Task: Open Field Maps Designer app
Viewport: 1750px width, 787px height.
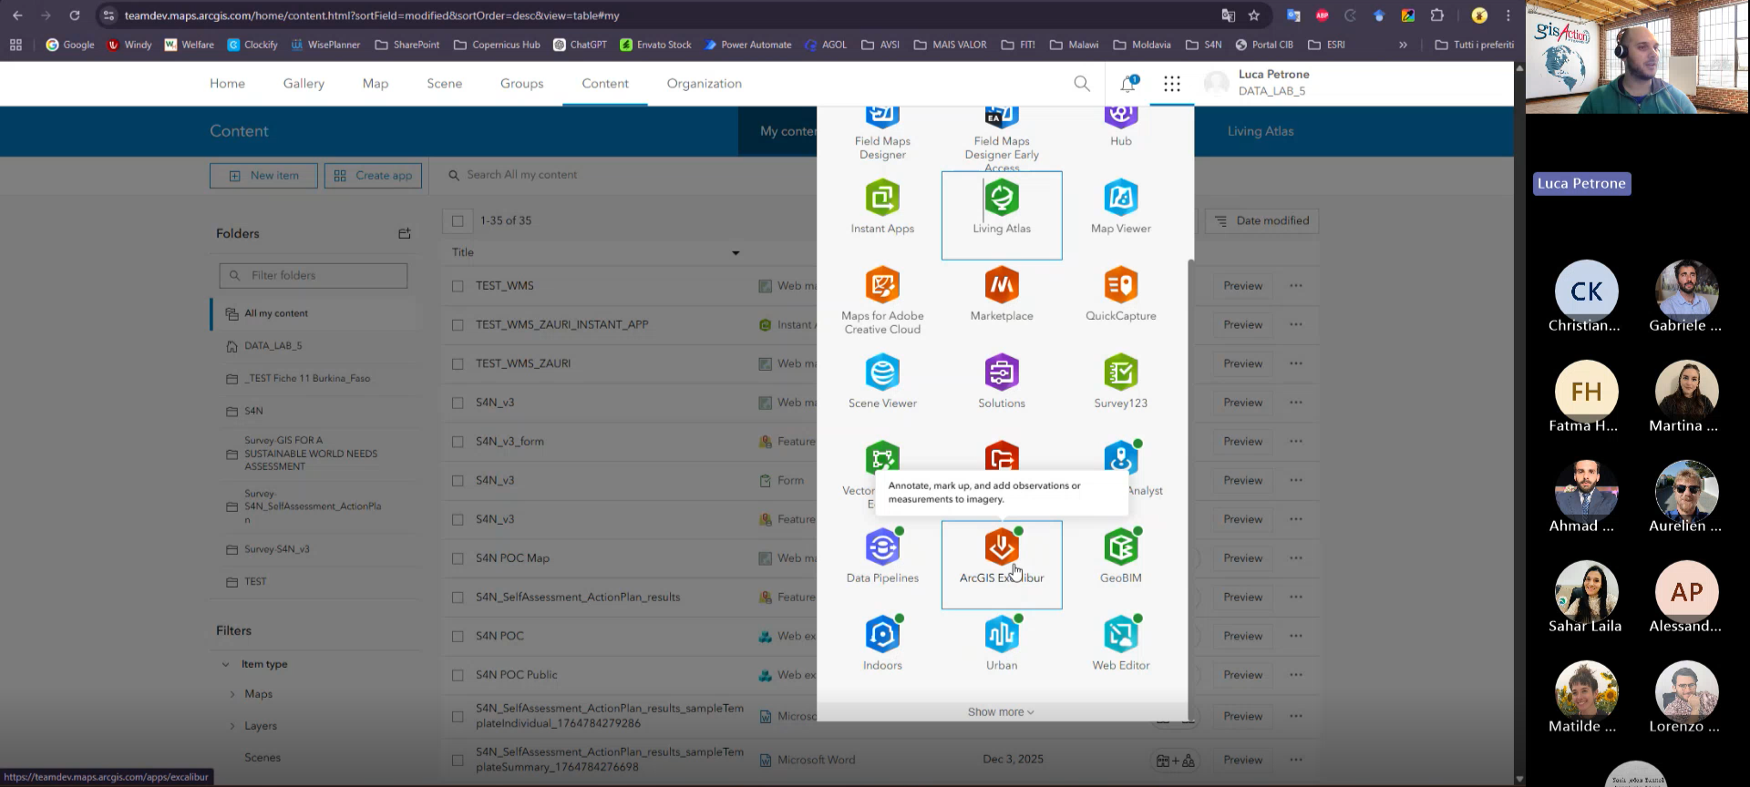Action: 882,135
